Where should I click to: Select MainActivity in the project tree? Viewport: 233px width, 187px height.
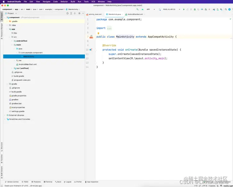tap(44, 56)
